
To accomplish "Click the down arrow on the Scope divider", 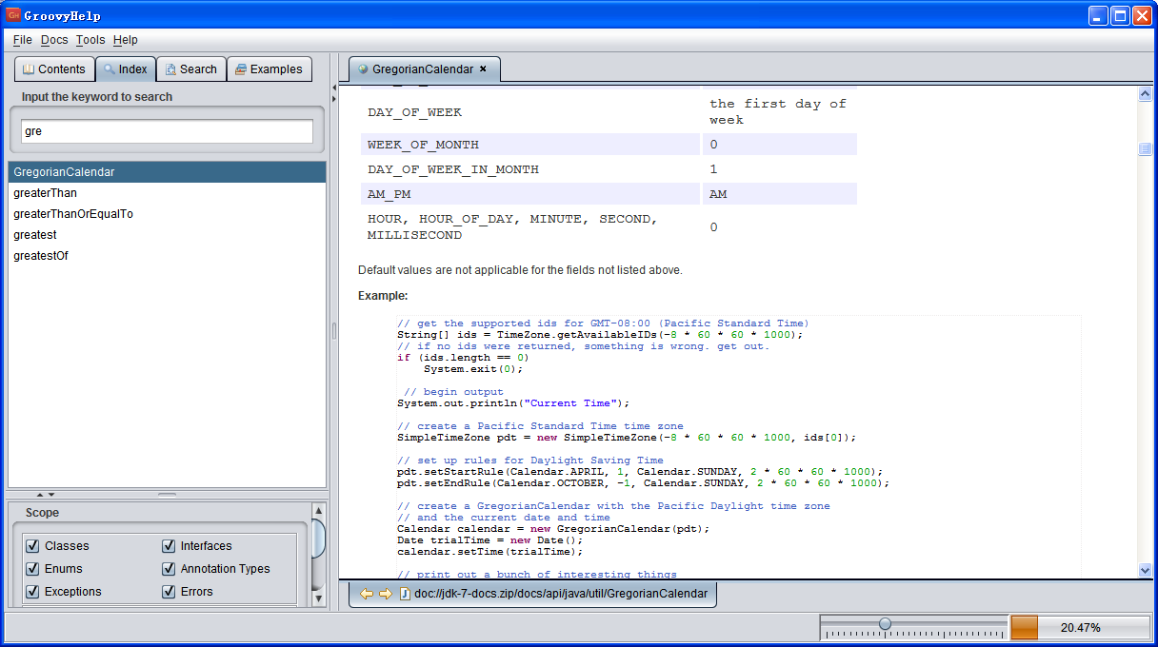I will 50,494.
